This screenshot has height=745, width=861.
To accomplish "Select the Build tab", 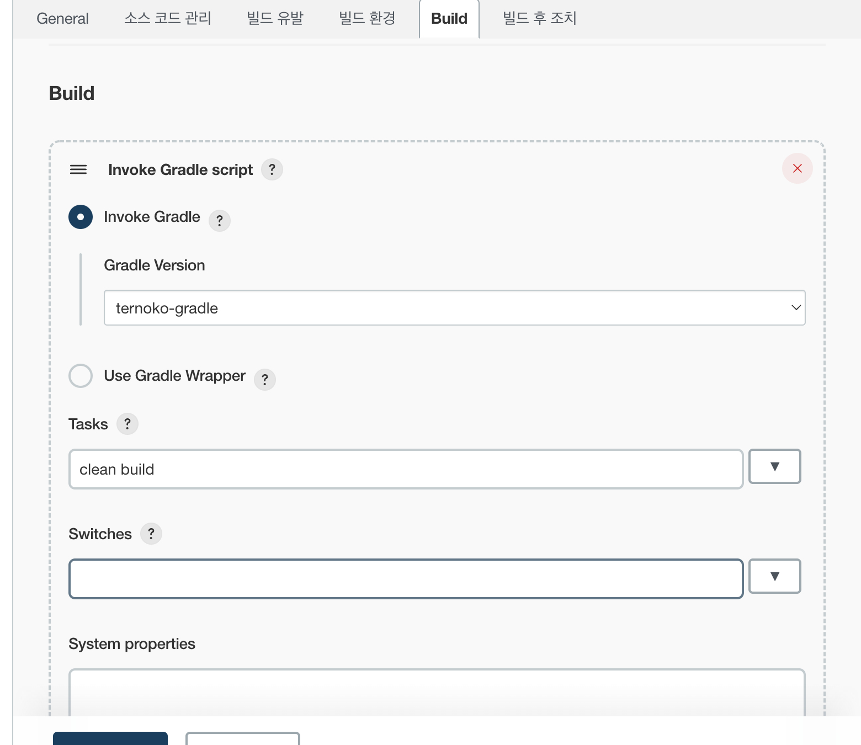I will tap(449, 19).
